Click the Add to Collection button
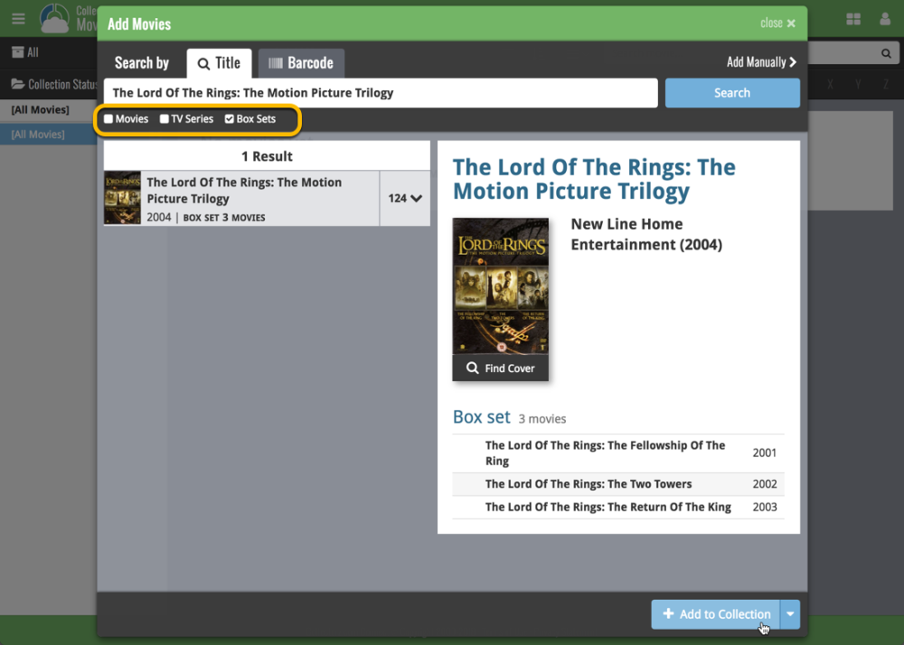Image resolution: width=904 pixels, height=645 pixels. point(715,614)
